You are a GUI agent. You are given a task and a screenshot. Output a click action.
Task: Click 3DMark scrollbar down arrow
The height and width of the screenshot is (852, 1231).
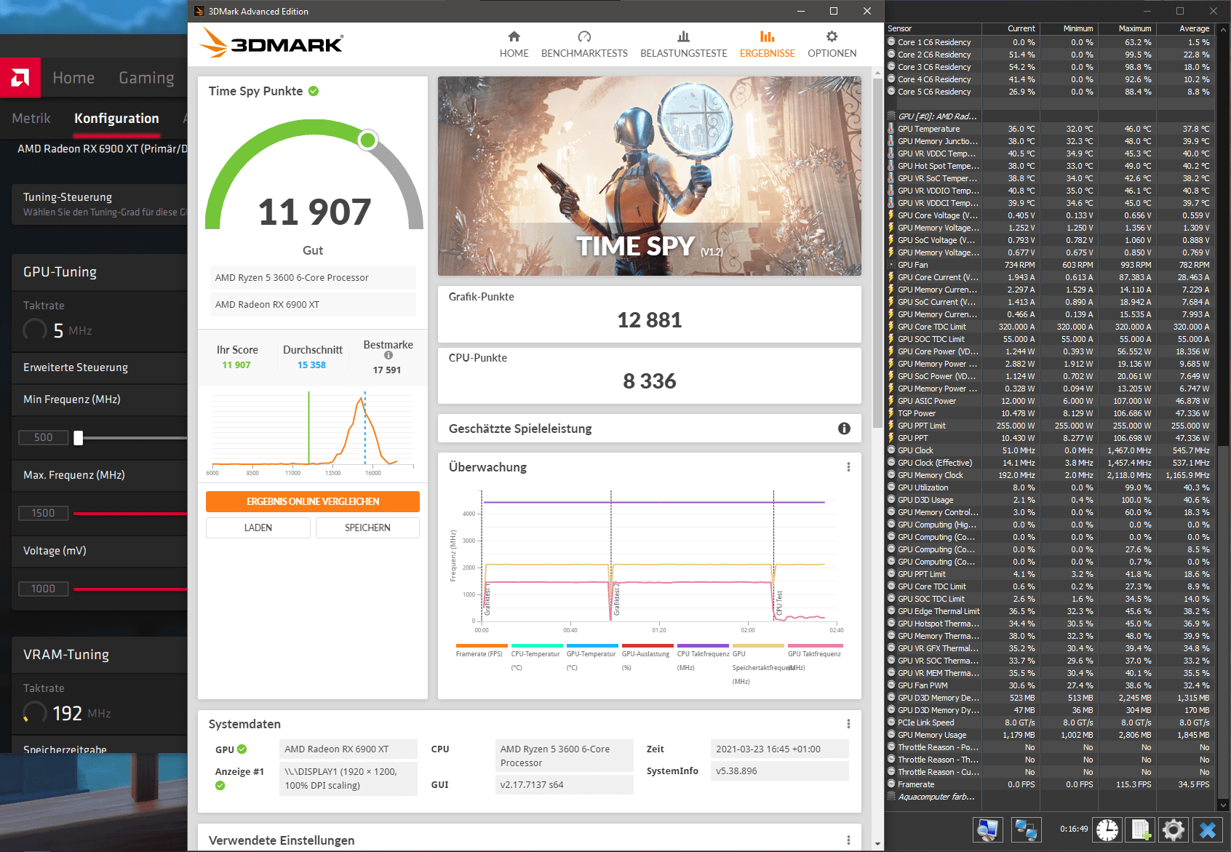[x=877, y=844]
